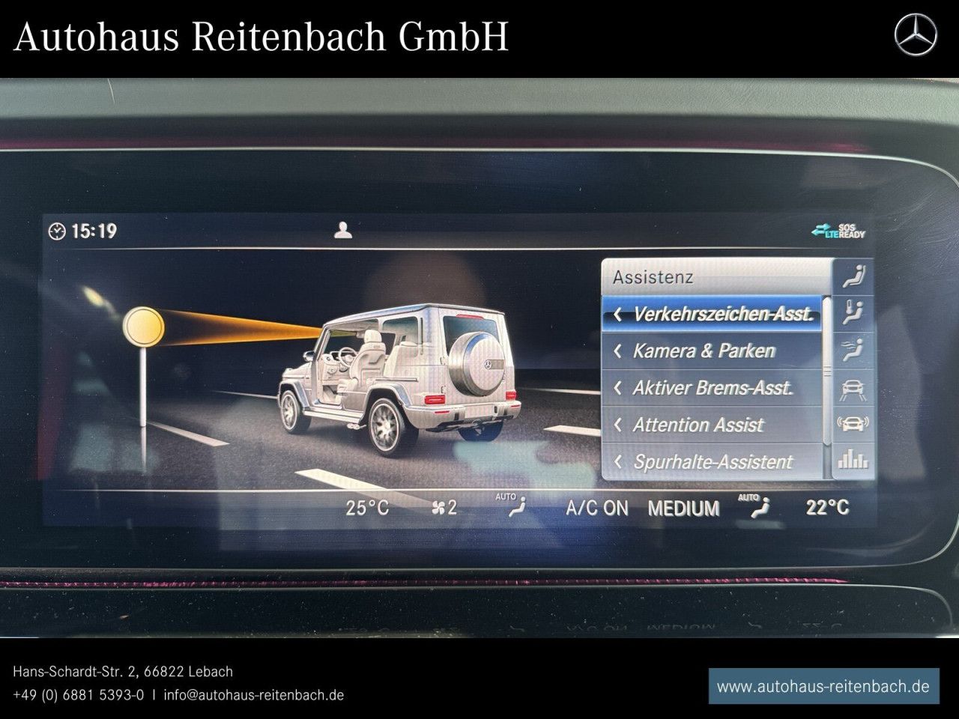Tap the LTE SOS READY status icon

(838, 231)
